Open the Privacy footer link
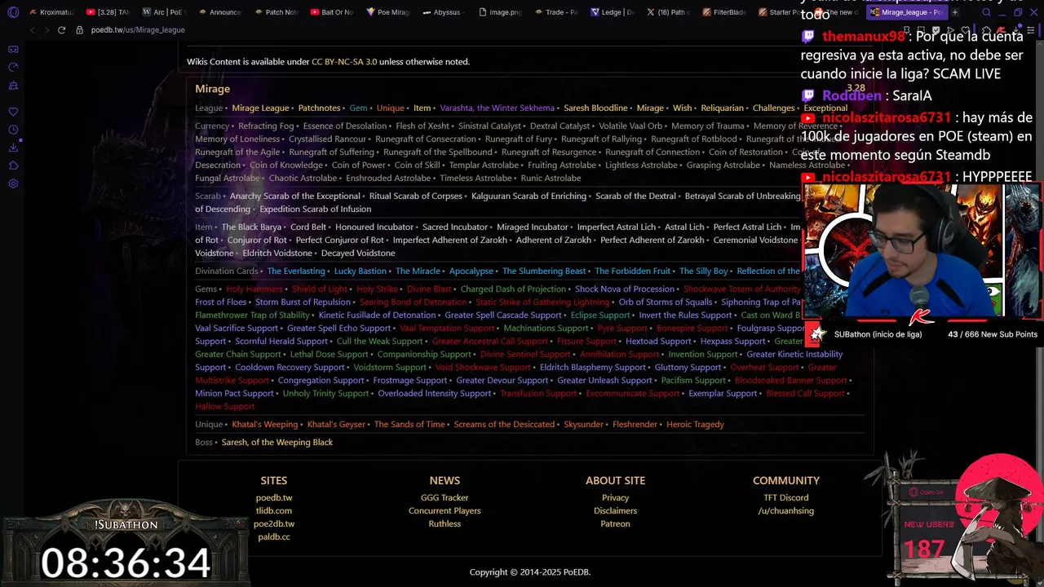The image size is (1044, 587). pyautogui.click(x=615, y=498)
